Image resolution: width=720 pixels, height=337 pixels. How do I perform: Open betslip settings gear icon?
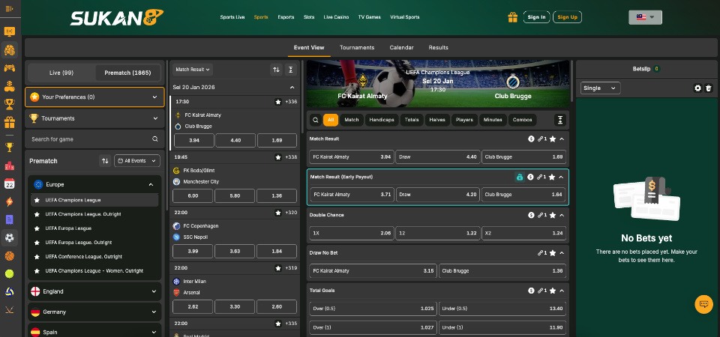[x=698, y=88]
